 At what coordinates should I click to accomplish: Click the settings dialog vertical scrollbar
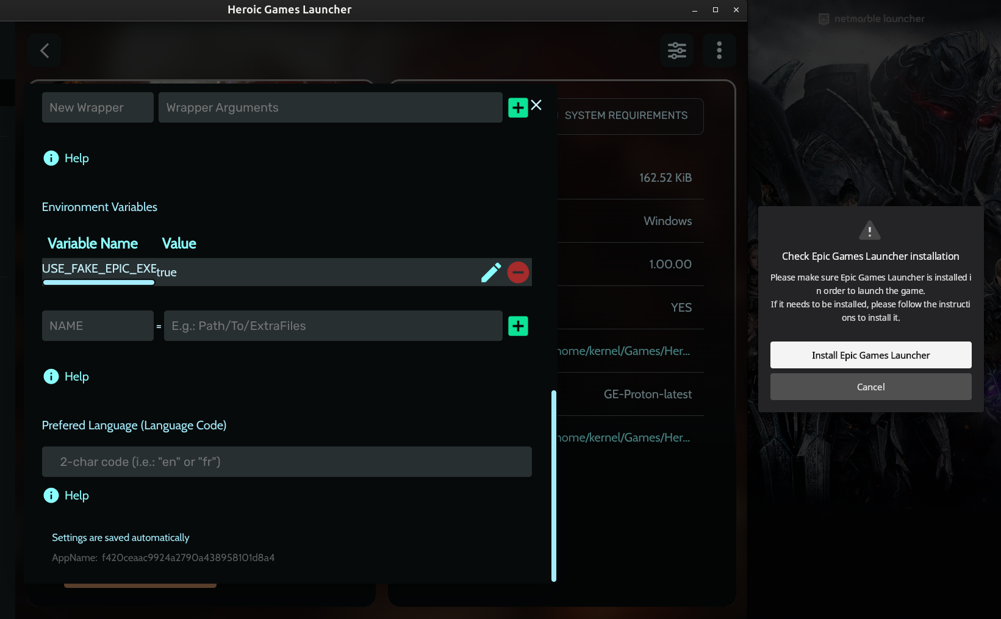tap(554, 486)
